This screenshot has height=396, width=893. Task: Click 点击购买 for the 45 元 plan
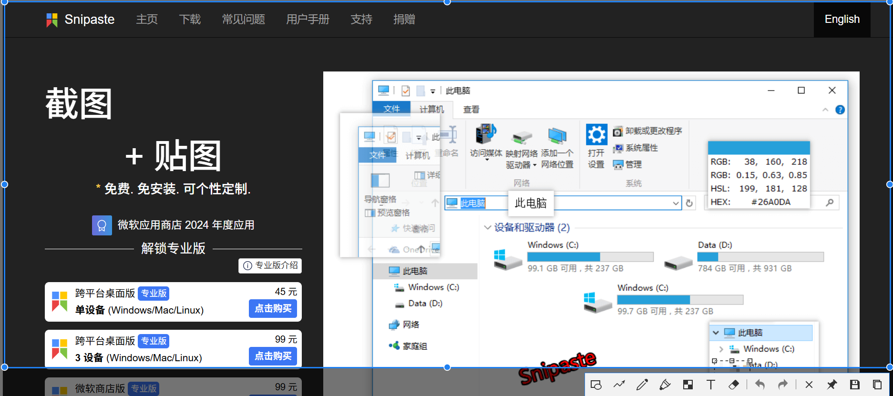(273, 309)
